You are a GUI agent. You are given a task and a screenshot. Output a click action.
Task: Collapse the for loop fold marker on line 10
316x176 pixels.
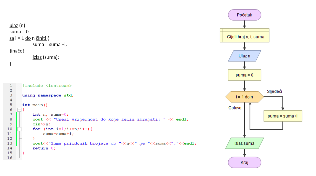(19, 129)
